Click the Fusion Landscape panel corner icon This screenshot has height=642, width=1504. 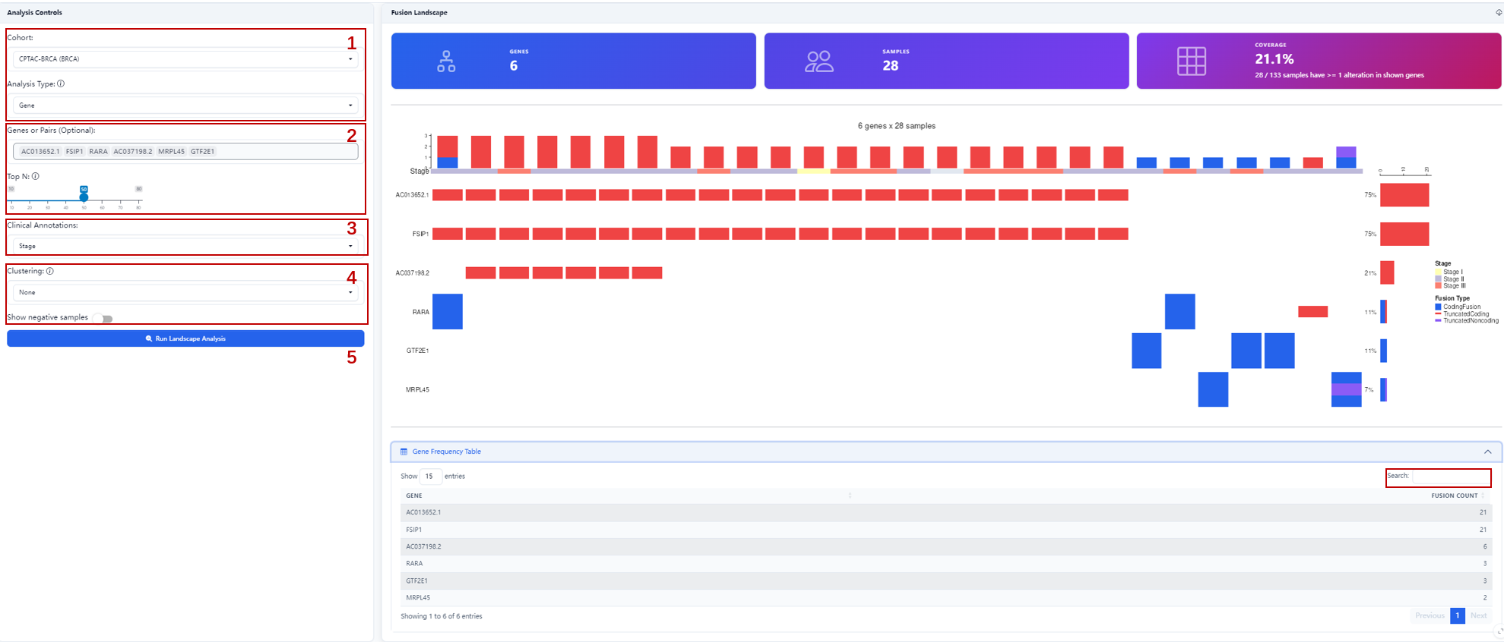point(1499,13)
